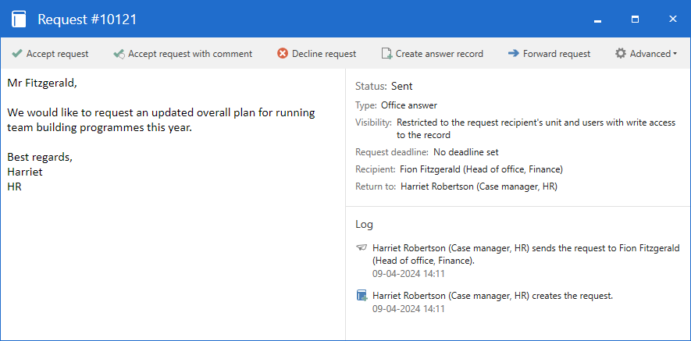Maximize the Request #10121 window

(635, 19)
